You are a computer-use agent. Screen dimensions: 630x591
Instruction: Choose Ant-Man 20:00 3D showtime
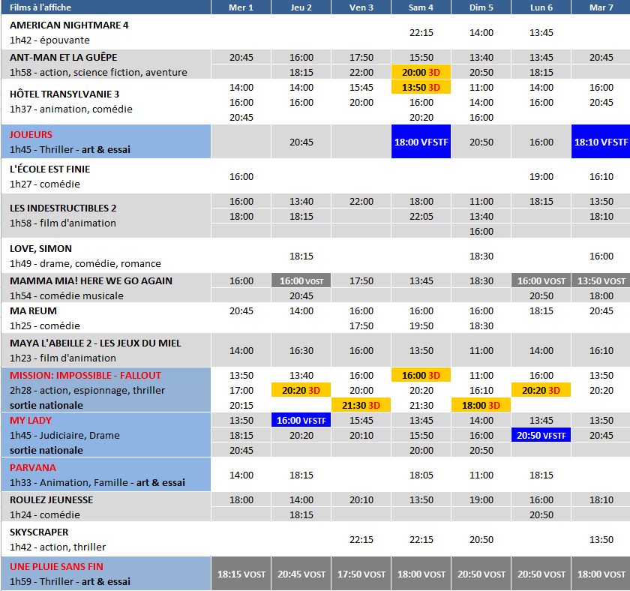pyautogui.click(x=421, y=72)
